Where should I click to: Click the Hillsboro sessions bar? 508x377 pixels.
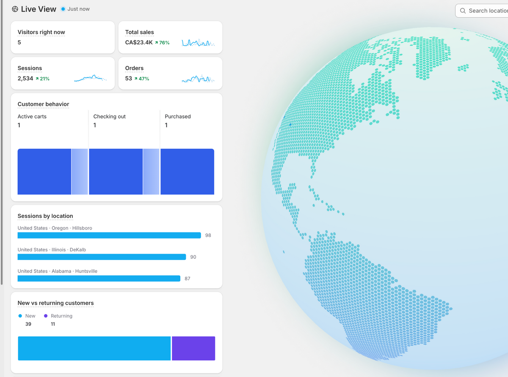(x=109, y=235)
